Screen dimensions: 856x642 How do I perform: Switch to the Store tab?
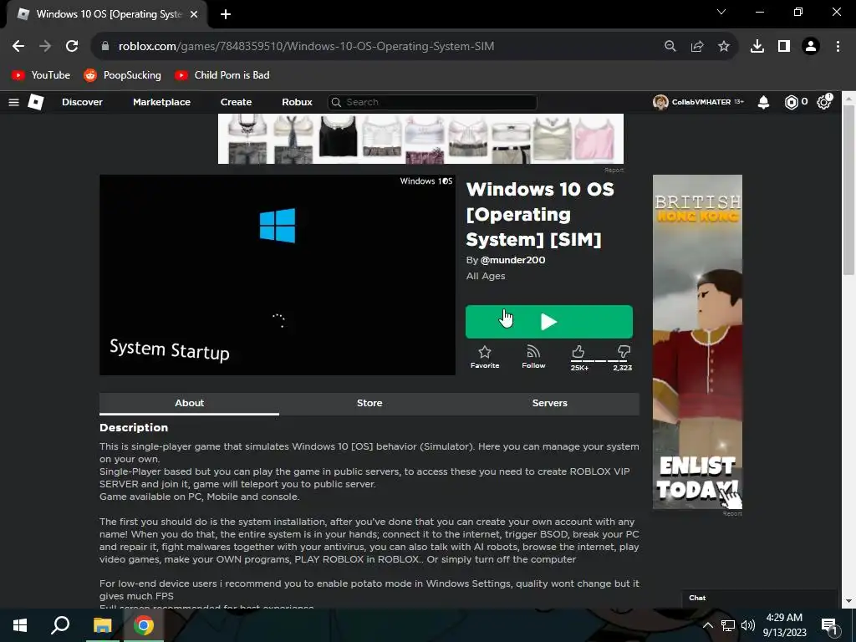369,404
